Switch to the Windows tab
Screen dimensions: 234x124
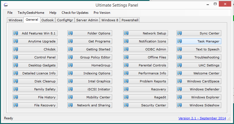(15, 20)
